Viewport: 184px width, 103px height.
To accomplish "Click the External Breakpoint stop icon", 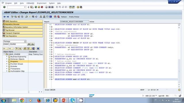I will point(58,17).
